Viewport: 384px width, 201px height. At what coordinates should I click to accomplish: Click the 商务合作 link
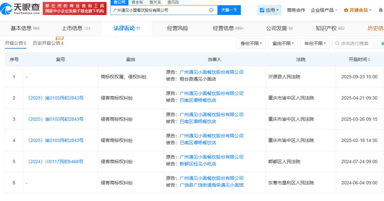tap(296, 10)
